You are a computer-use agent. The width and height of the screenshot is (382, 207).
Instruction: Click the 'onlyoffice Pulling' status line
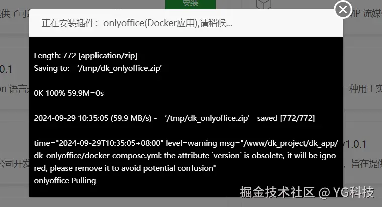click(65, 181)
